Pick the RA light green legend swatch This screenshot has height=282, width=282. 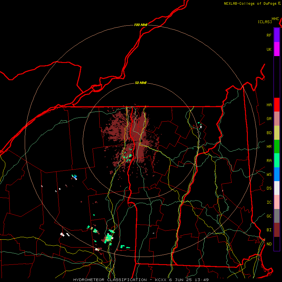(277, 160)
